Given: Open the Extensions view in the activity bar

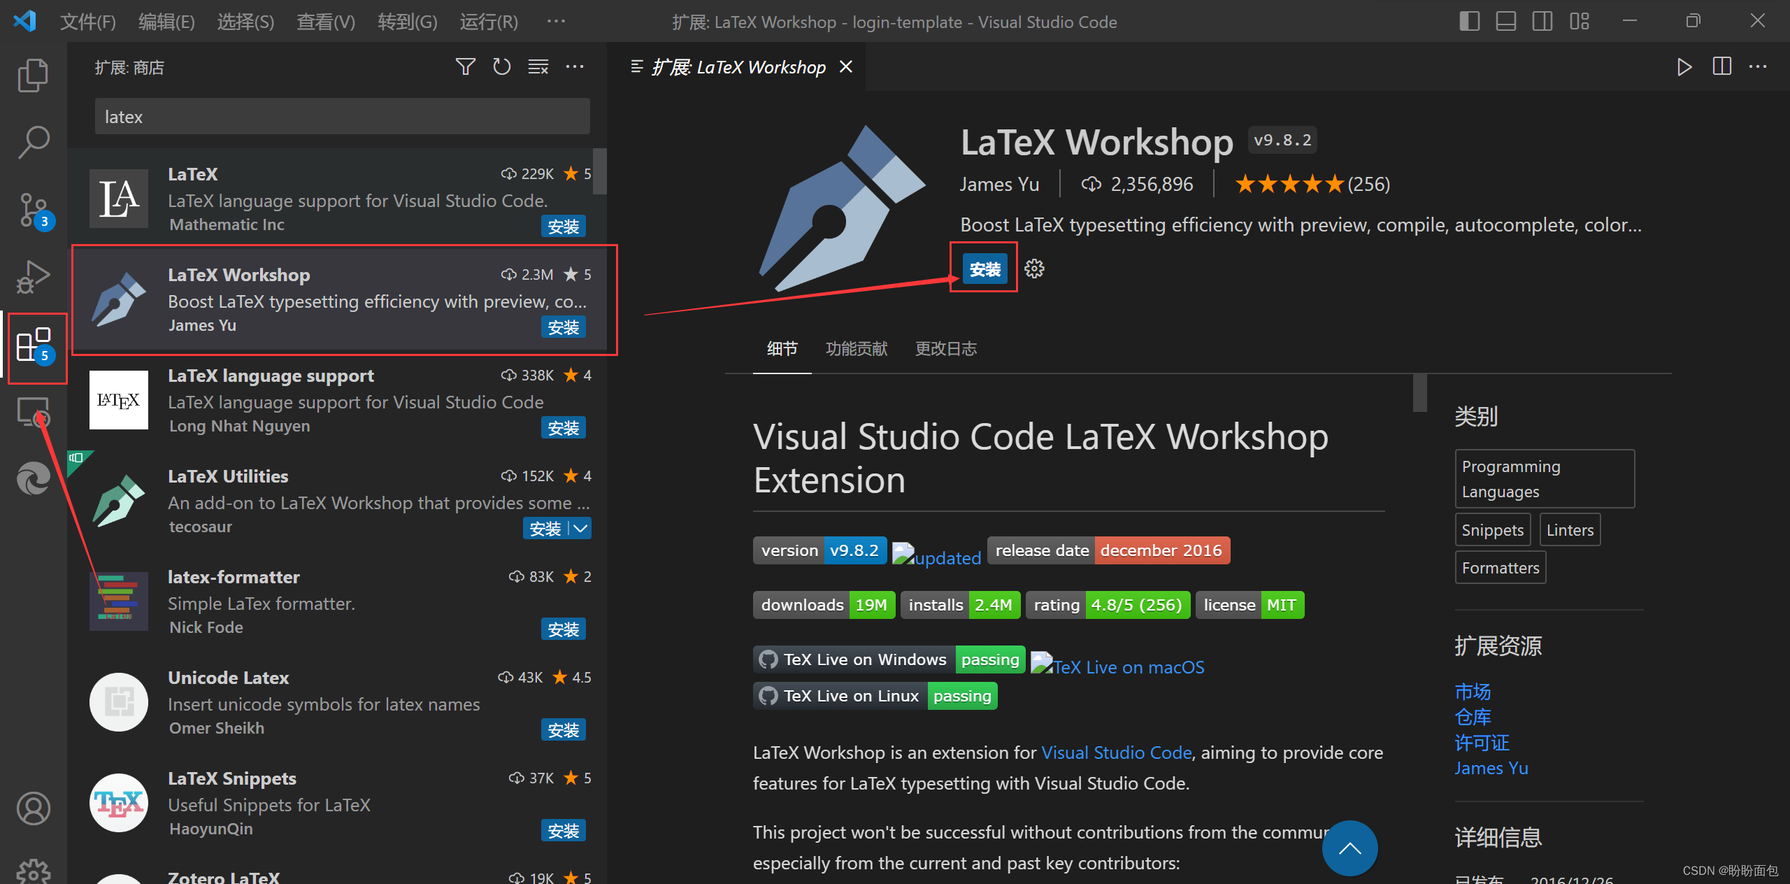Looking at the screenshot, I should tap(32, 343).
